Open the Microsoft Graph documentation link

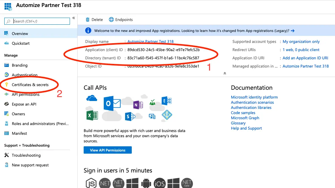(245, 118)
